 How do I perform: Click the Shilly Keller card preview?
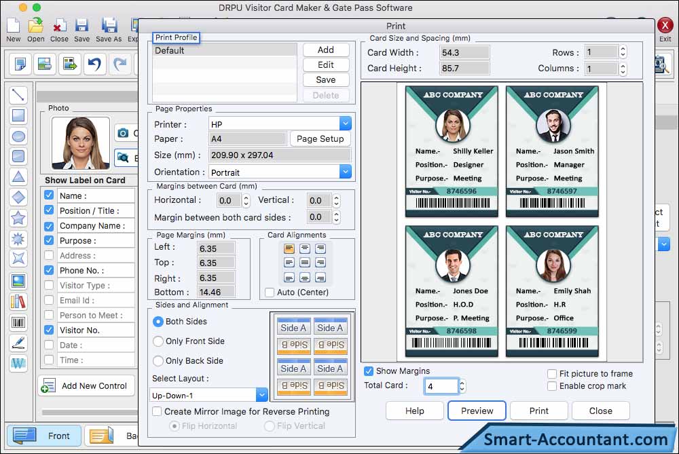pyautogui.click(x=452, y=151)
